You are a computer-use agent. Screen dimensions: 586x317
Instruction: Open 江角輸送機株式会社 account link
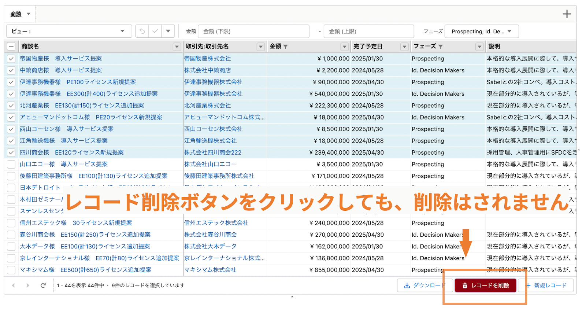point(210,141)
